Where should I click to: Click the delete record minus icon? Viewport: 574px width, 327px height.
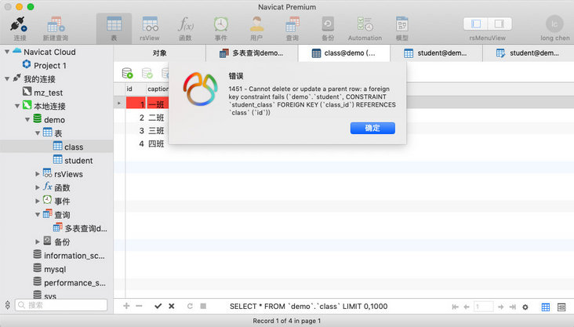coord(139,306)
